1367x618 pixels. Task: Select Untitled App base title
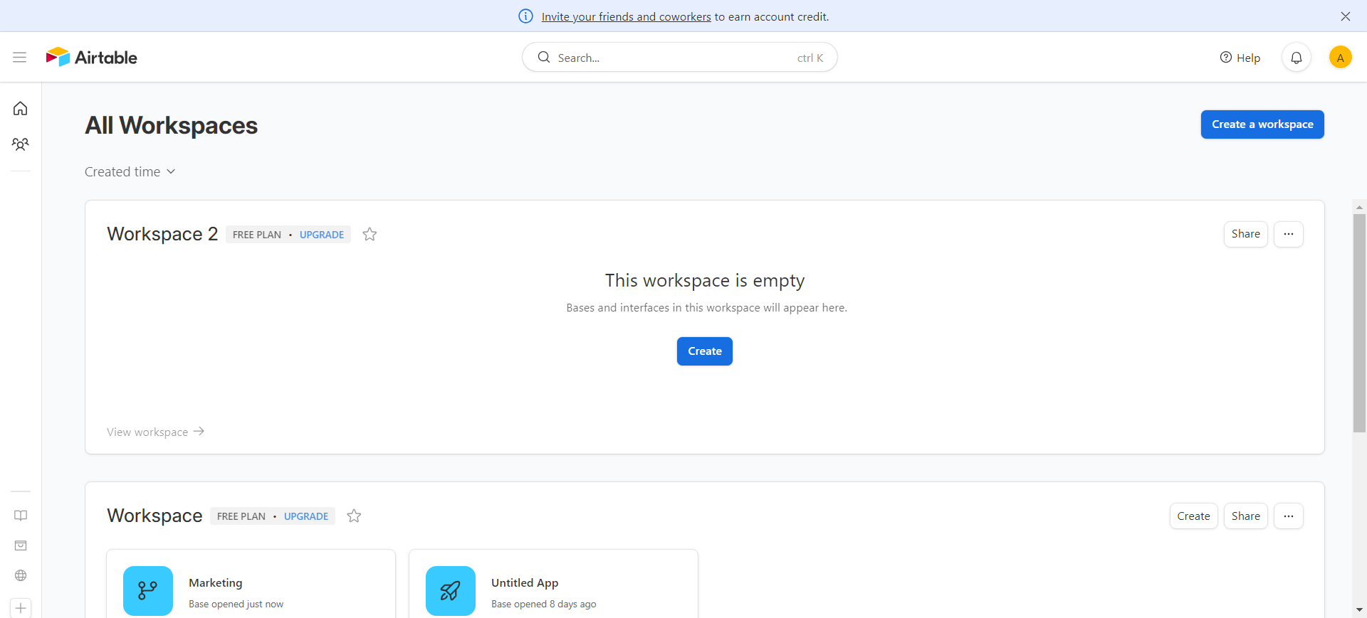coord(525,583)
